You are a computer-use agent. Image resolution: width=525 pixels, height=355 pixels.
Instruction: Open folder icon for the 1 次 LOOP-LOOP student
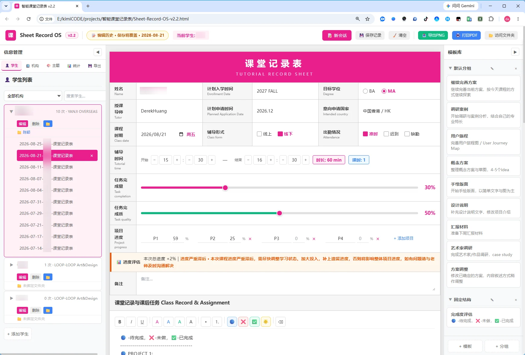pos(48,277)
